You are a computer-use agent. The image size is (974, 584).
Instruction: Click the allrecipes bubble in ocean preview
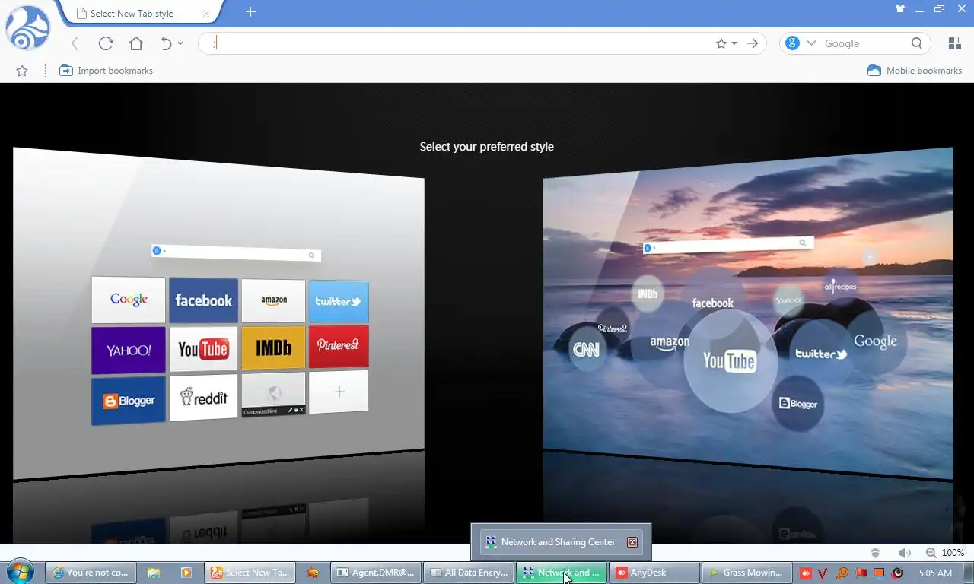pos(840,287)
